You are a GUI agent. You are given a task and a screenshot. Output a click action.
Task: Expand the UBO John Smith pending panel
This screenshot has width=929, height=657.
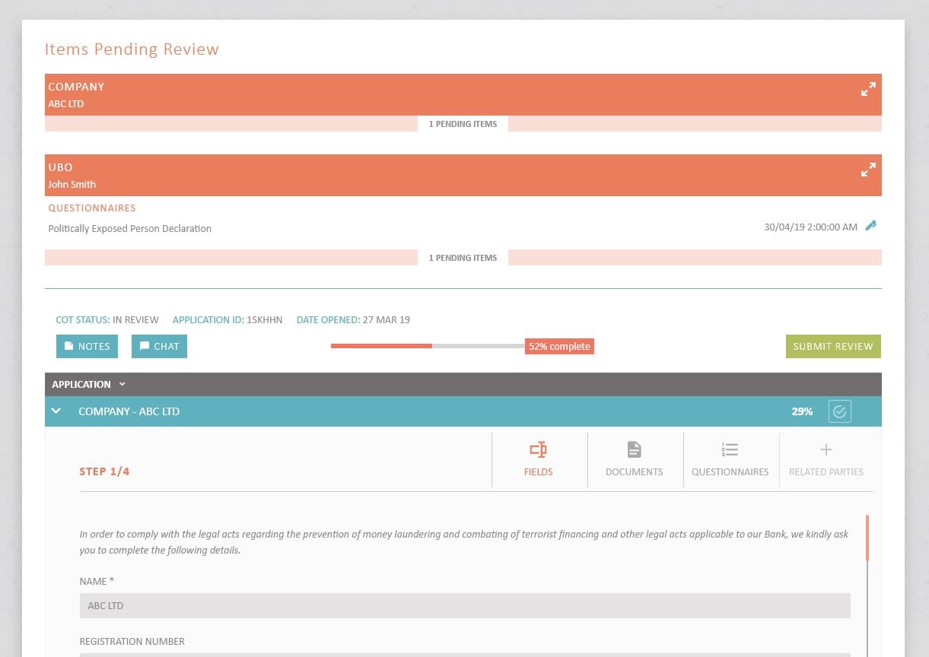click(x=868, y=170)
